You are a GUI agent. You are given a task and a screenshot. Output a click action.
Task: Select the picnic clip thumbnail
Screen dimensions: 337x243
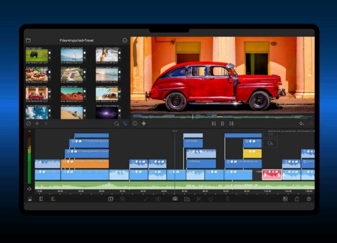(72, 75)
